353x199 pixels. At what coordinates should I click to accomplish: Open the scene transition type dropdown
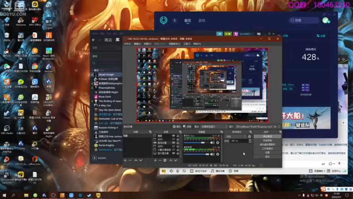pos(236,137)
